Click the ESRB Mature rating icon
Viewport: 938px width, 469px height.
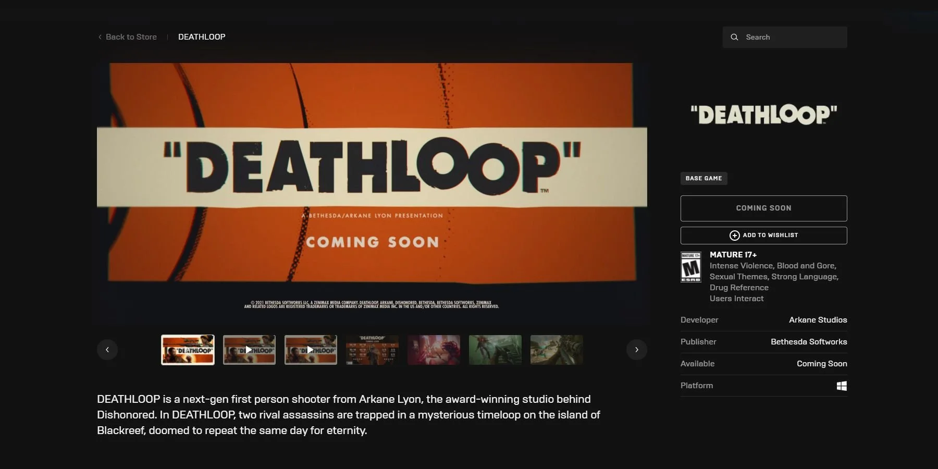click(x=691, y=267)
